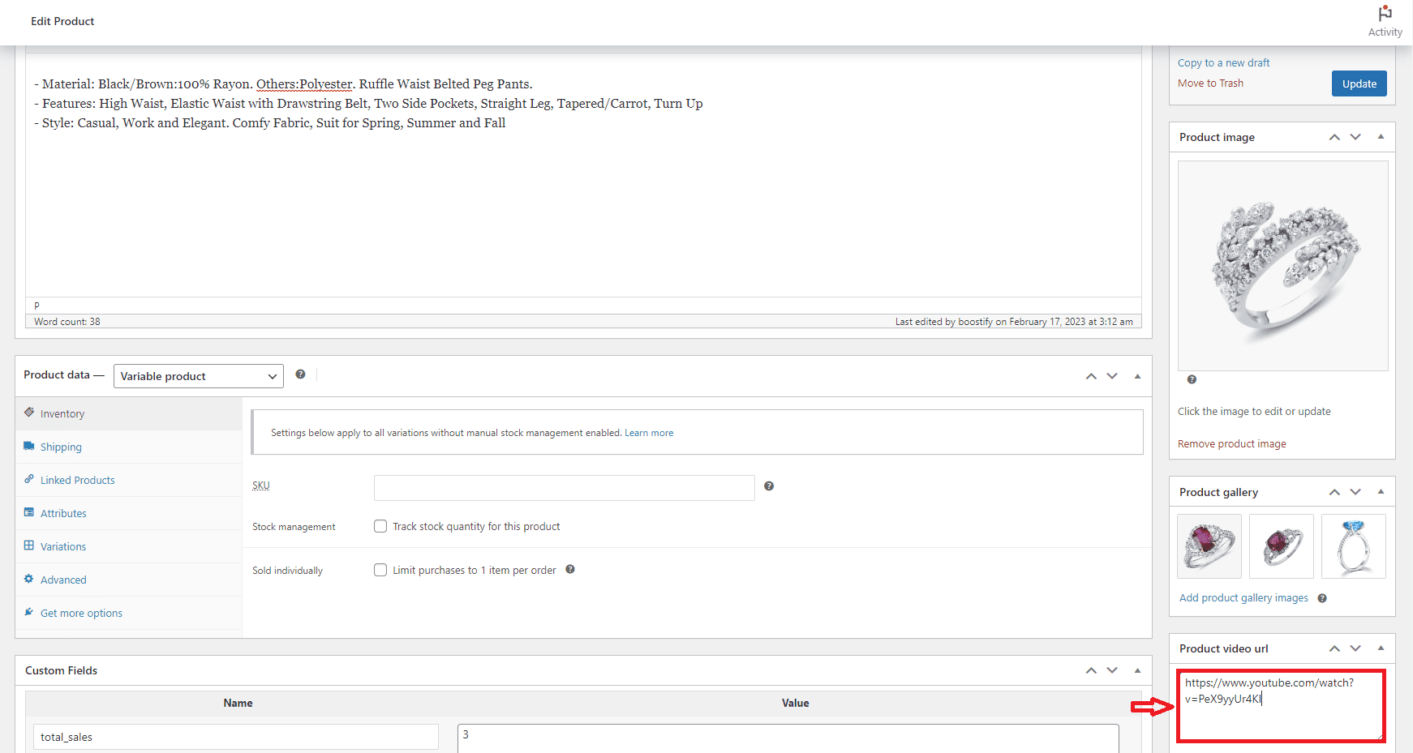This screenshot has width=1413, height=753.
Task: Move Custom Fields panel down
Action: (x=1112, y=670)
